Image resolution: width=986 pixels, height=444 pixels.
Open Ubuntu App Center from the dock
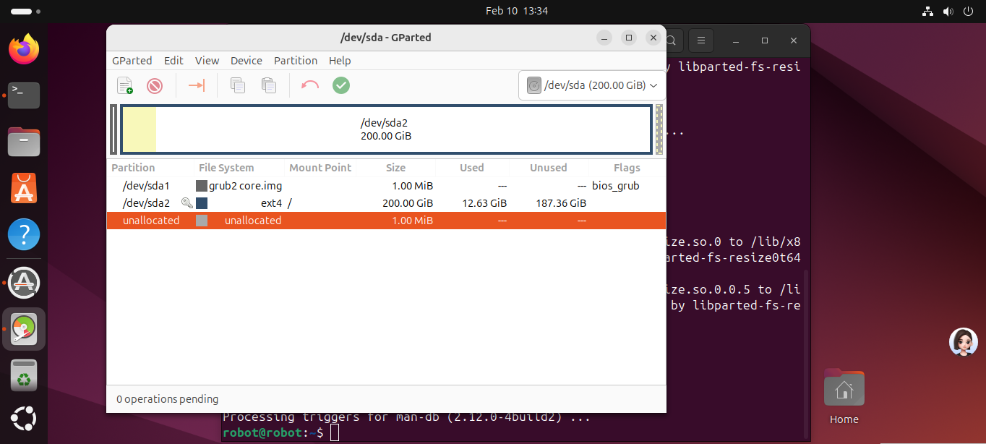pyautogui.click(x=24, y=188)
